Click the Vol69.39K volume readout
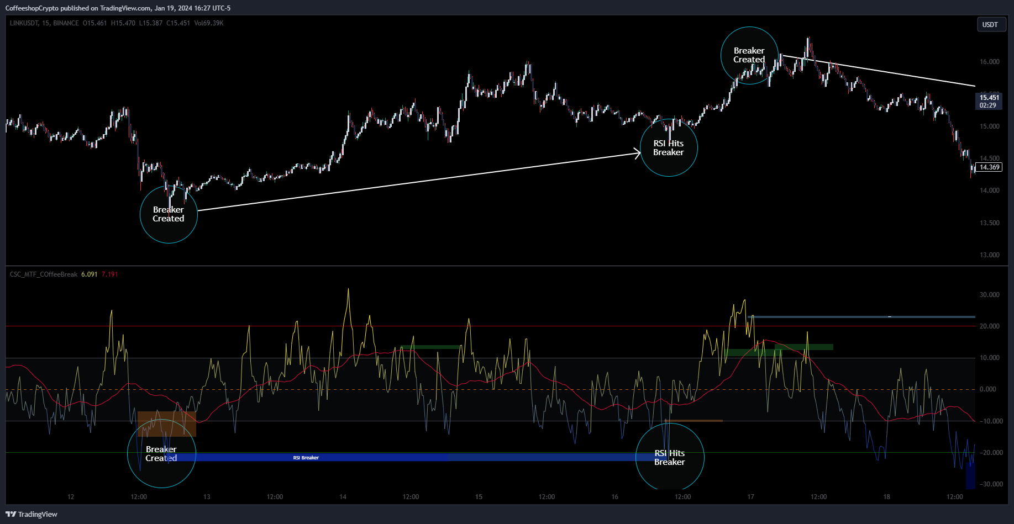The height and width of the screenshot is (524, 1014). (209, 23)
